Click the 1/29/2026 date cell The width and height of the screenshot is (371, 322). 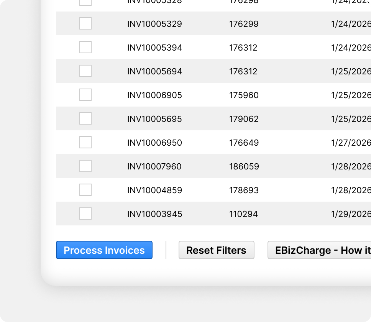click(x=351, y=214)
